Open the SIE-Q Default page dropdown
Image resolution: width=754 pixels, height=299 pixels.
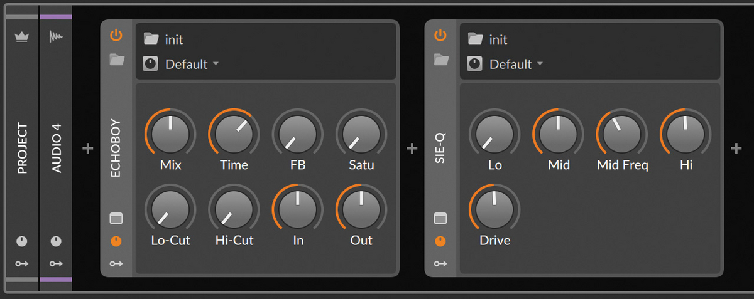click(x=516, y=64)
